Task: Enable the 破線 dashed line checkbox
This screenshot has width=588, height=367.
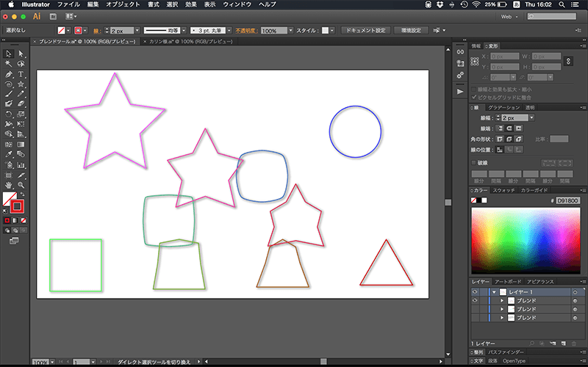Action: pos(474,162)
